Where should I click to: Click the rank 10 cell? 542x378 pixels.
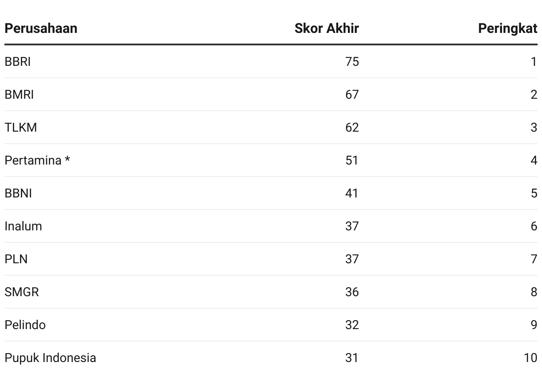point(530,358)
